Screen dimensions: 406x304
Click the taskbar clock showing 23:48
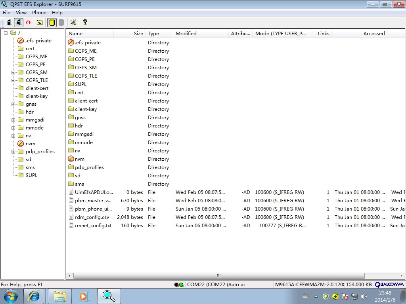(385, 293)
